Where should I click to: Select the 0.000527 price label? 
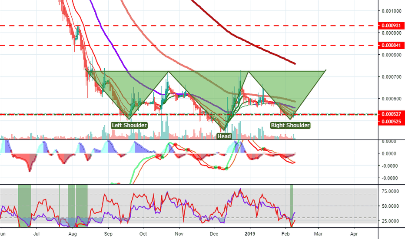(391, 114)
